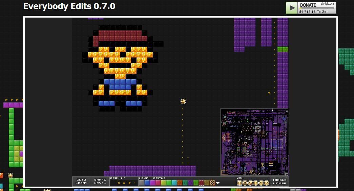This screenshot has height=191, width=354.
Task: Choose the green textured brick
Action: click(196, 183)
